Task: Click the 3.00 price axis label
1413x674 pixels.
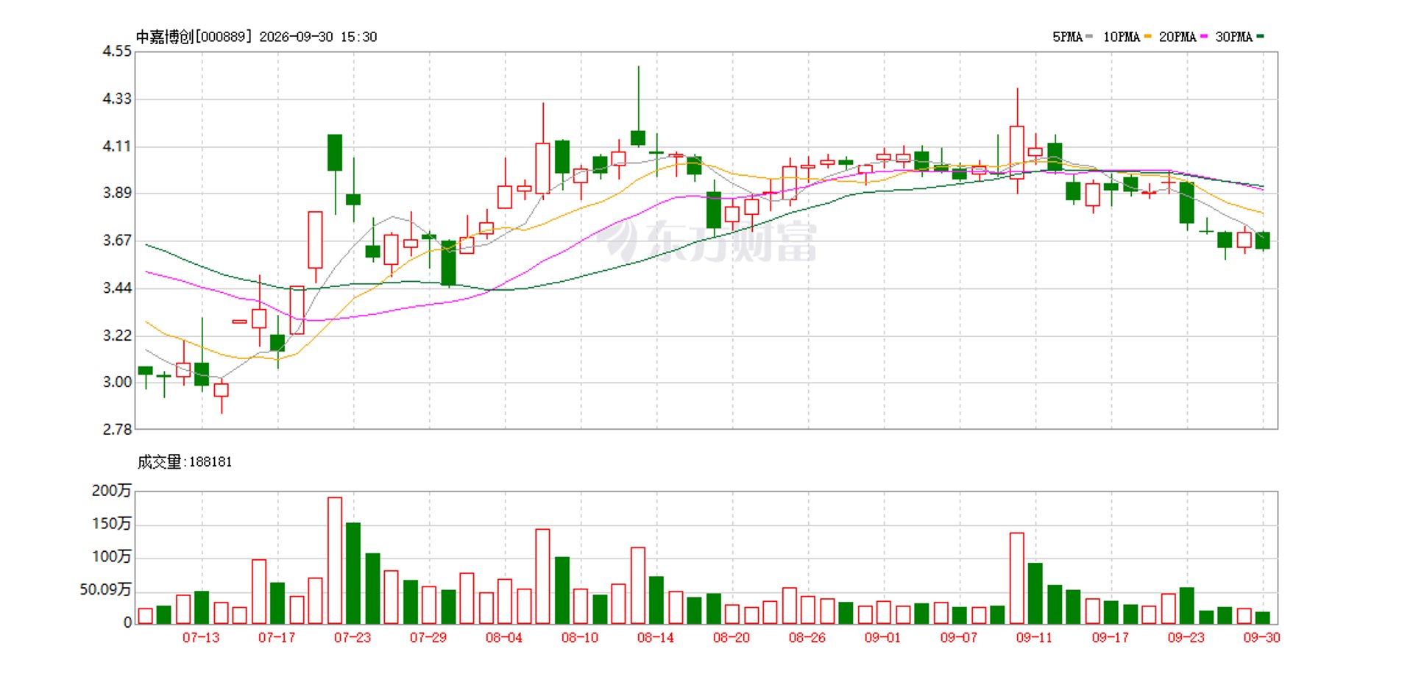Action: [x=117, y=382]
